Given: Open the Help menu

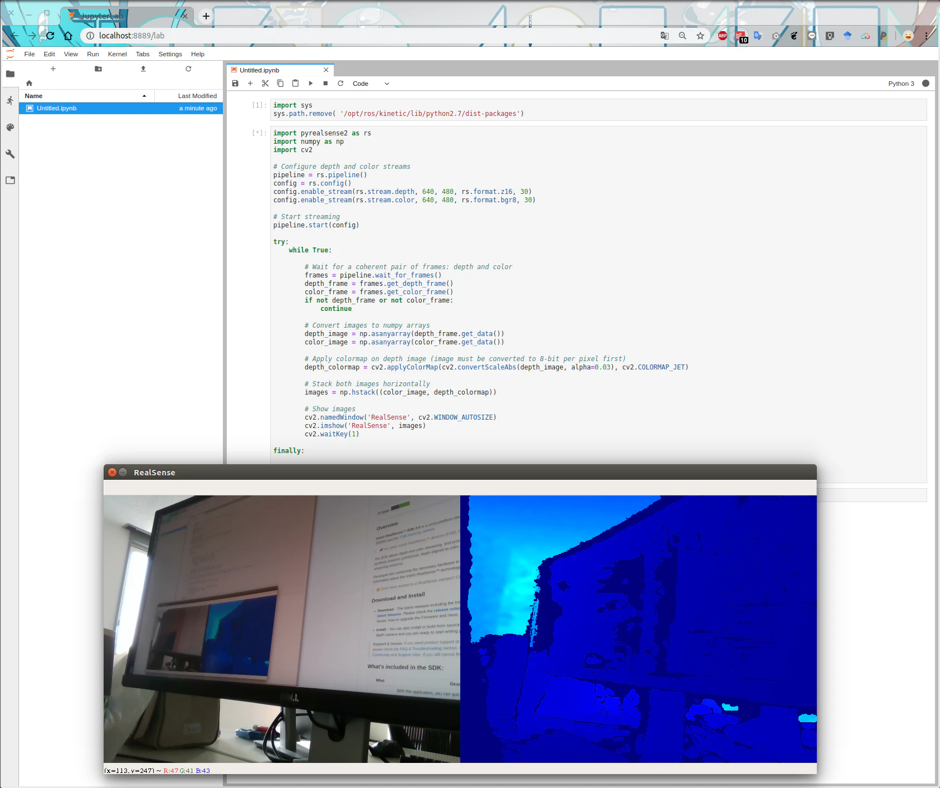Looking at the screenshot, I should click(198, 54).
